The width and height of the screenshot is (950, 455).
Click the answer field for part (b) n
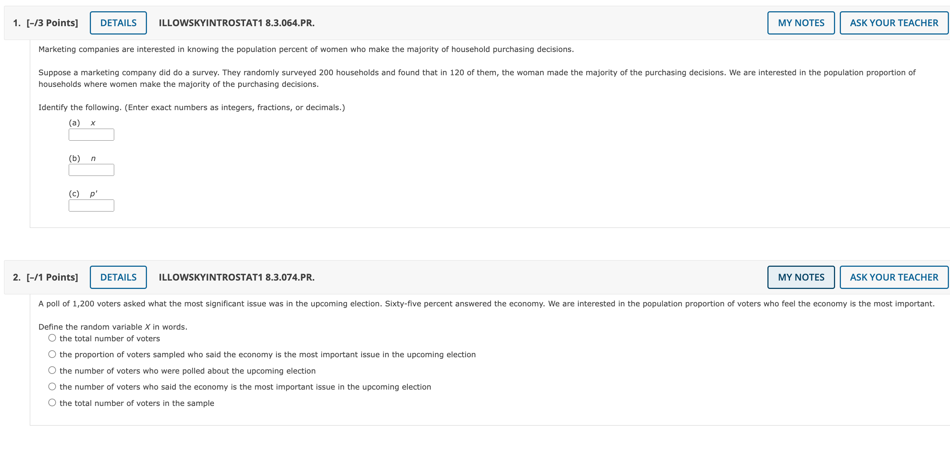(91, 170)
